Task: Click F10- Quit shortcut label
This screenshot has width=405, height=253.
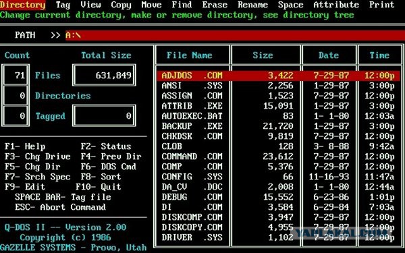Action: [x=99, y=187]
